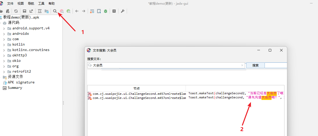Click the 搜索文本 input field
This screenshot has height=136, width=318.
(166, 65)
